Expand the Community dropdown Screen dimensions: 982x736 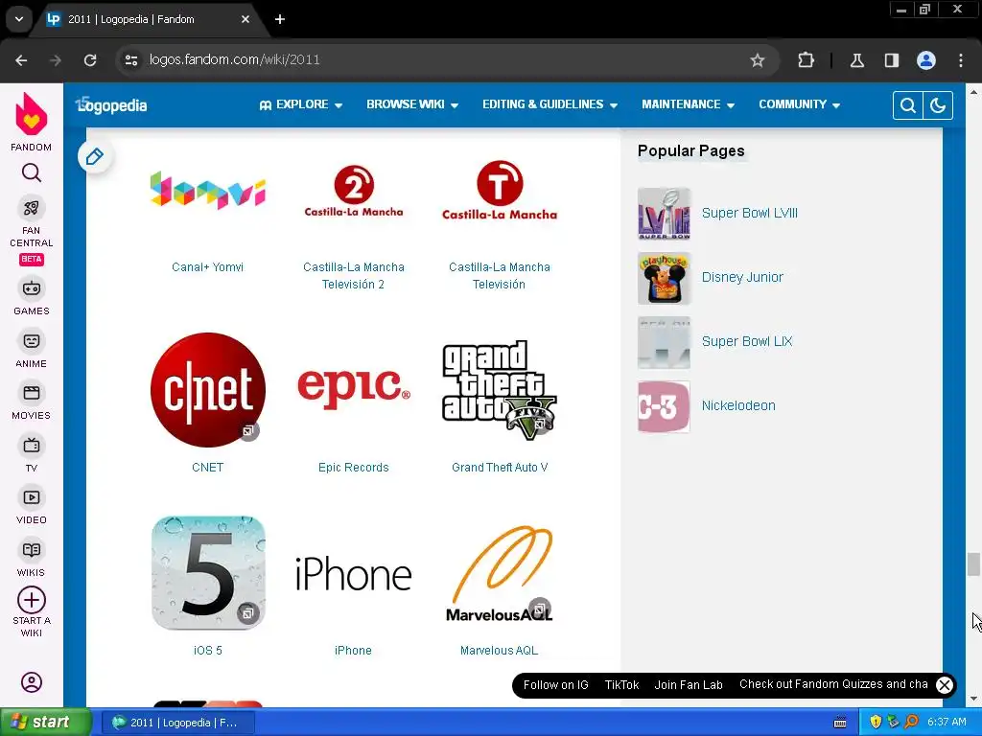click(799, 104)
